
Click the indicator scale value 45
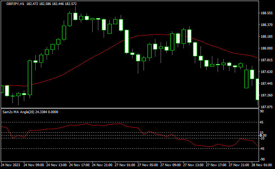pos(261,122)
